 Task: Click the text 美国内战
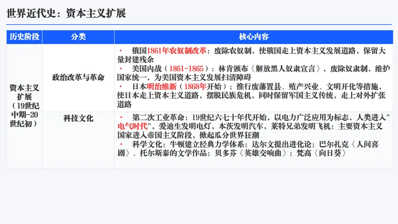pos(147,68)
